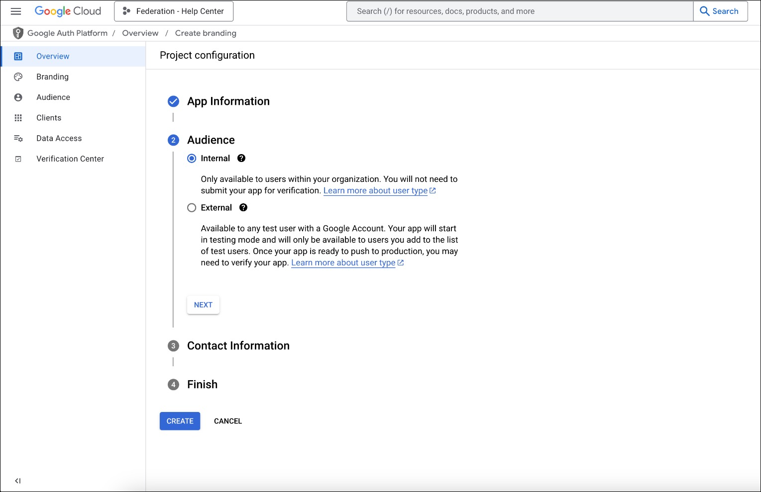The height and width of the screenshot is (492, 761).
Task: Navigate to Overview via breadcrumb
Action: pos(140,33)
